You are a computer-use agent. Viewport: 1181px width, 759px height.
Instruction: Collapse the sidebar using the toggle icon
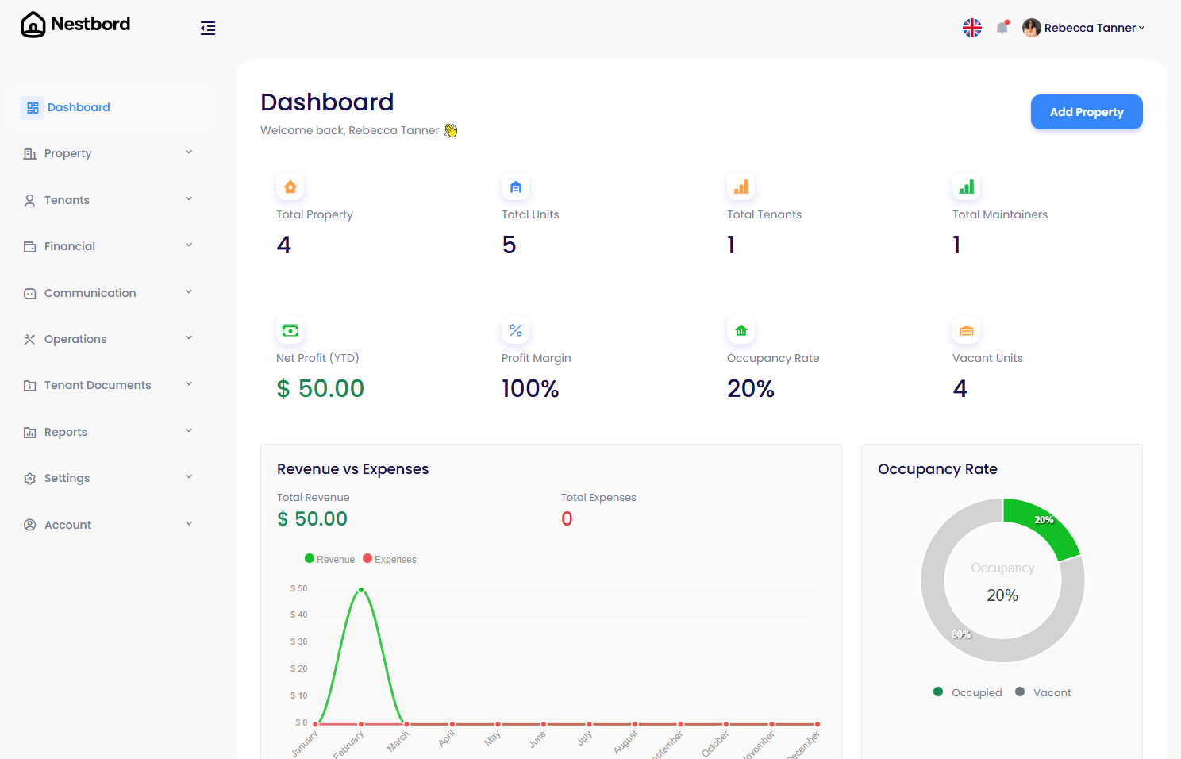click(x=208, y=28)
